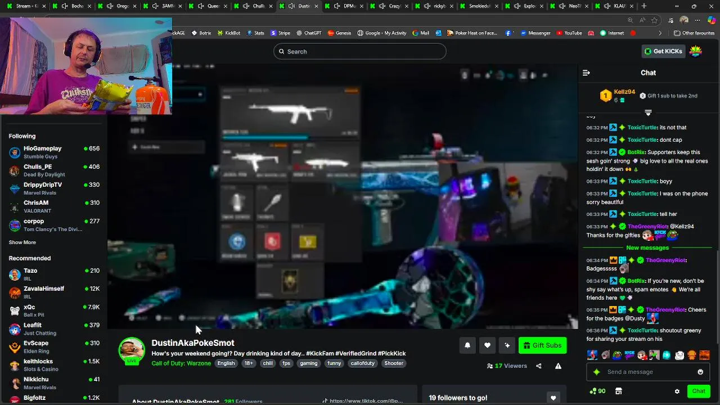
Task: Open DrippyDripTV channel in Following
Action: (54, 188)
